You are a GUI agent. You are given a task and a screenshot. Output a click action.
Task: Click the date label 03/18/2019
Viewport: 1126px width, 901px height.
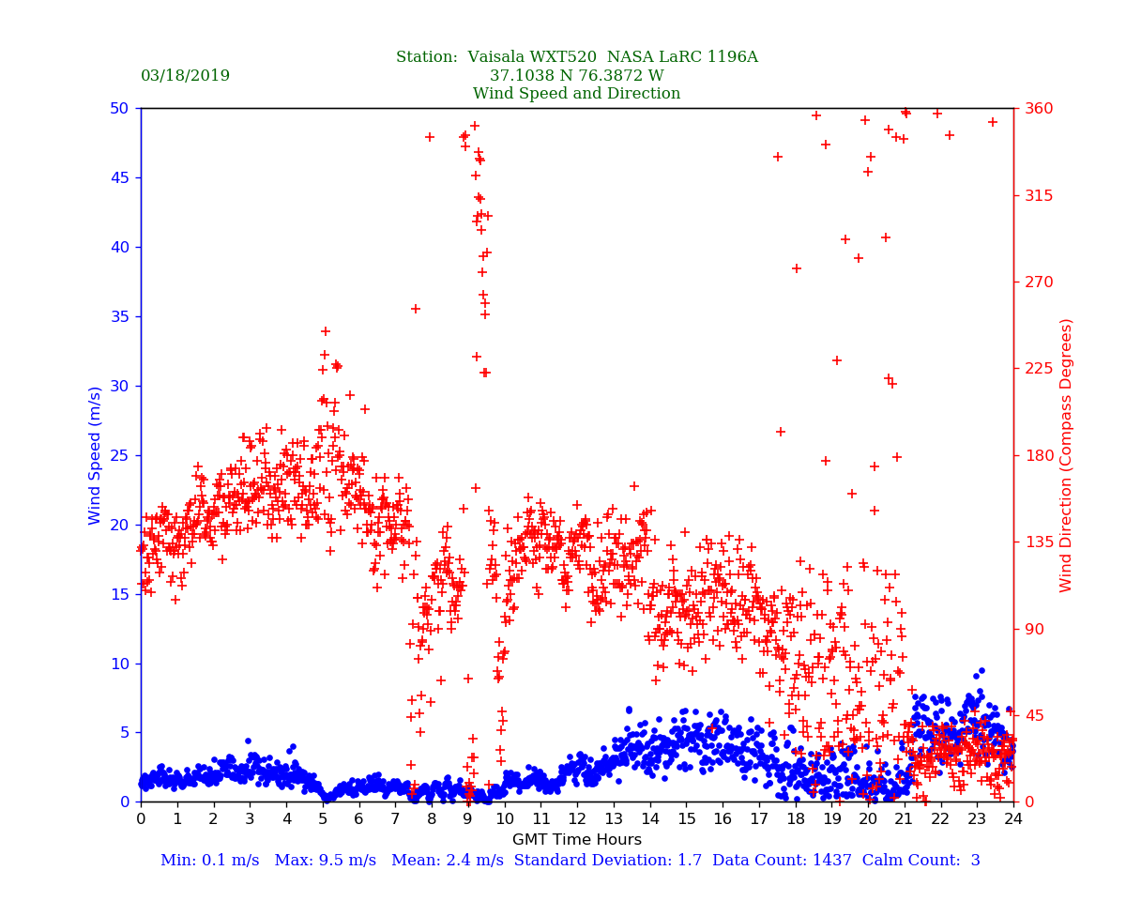pyautogui.click(x=185, y=76)
